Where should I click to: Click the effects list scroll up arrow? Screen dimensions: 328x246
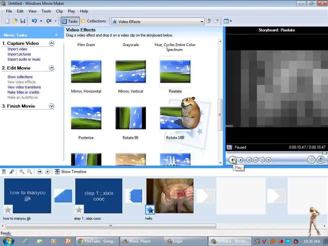(x=220, y=41)
